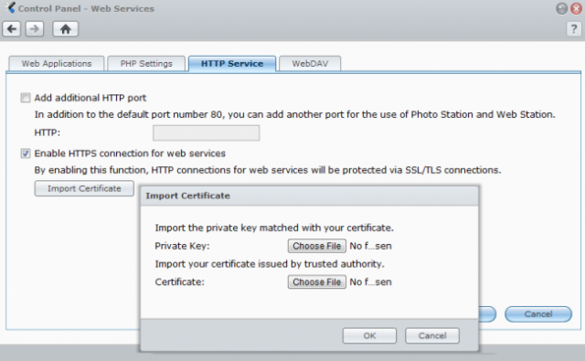Close the Control Panel window
This screenshot has width=585, height=361.
[x=577, y=8]
